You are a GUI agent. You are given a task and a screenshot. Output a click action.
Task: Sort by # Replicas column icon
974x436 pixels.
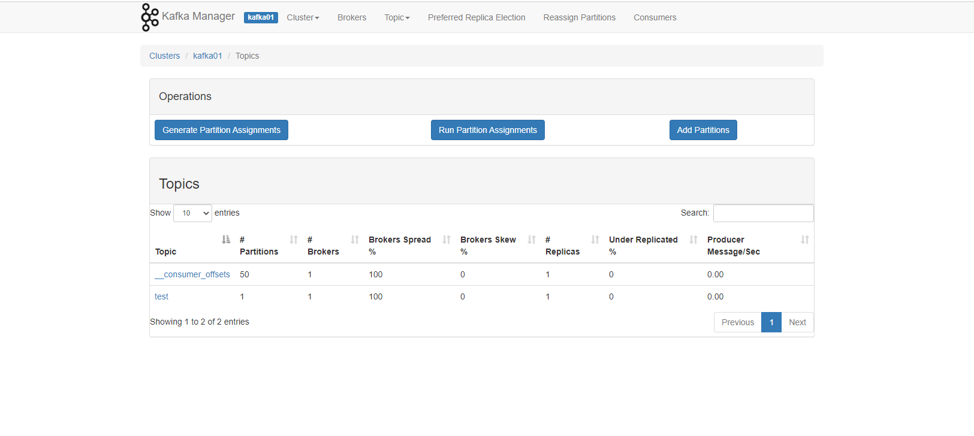pyautogui.click(x=595, y=240)
